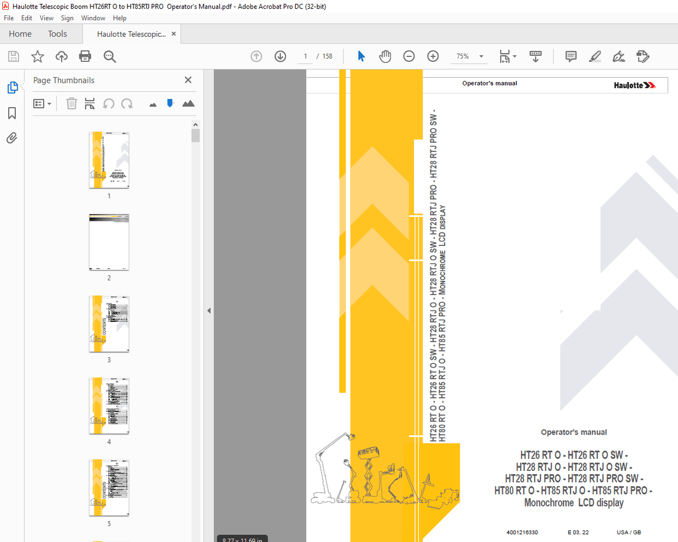Screen dimensions: 678x542
Task: Toggle Add to Favorites star
Action: pyautogui.click(x=37, y=56)
